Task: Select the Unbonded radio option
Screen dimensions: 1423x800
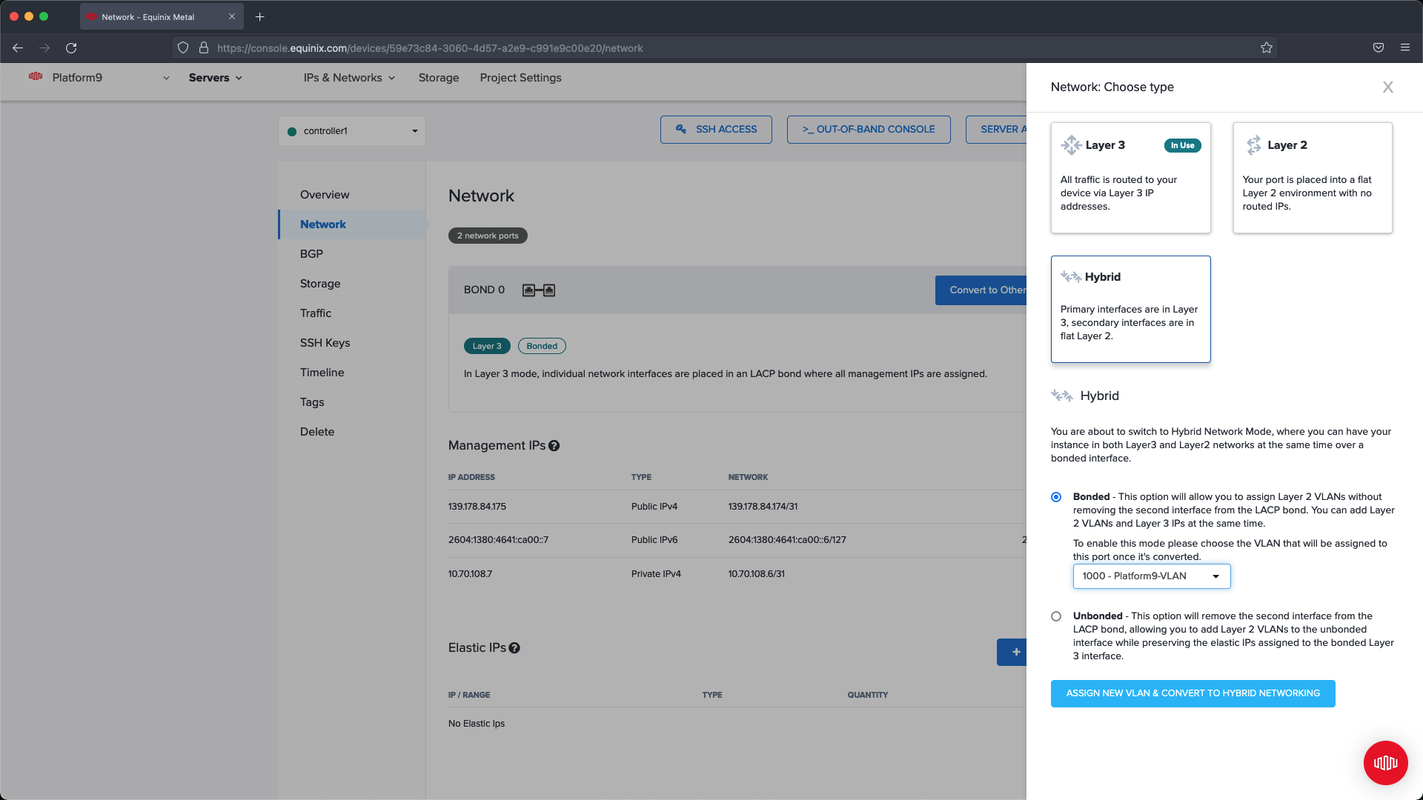Action: pos(1056,616)
